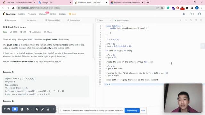Mute the recorder microphone

click(28, 109)
